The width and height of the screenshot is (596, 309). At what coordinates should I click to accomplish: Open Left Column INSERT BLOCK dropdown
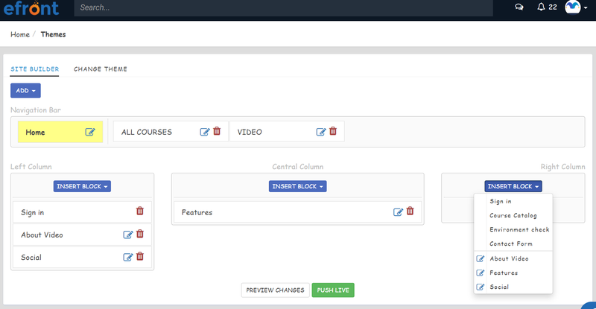tap(82, 186)
